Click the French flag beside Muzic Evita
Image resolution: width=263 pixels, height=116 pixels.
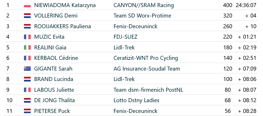pyautogui.click(x=27, y=37)
